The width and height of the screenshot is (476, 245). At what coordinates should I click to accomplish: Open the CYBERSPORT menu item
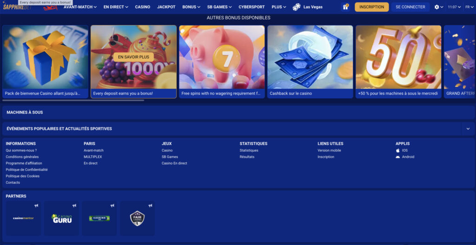point(251,7)
